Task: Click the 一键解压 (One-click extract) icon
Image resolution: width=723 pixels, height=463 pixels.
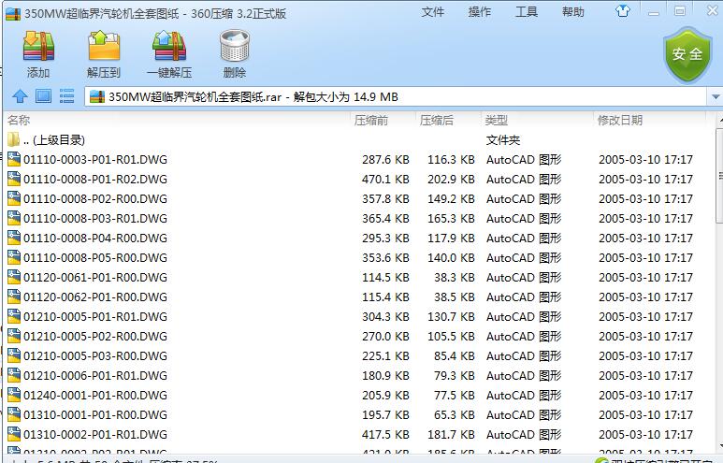Action: coord(169,46)
